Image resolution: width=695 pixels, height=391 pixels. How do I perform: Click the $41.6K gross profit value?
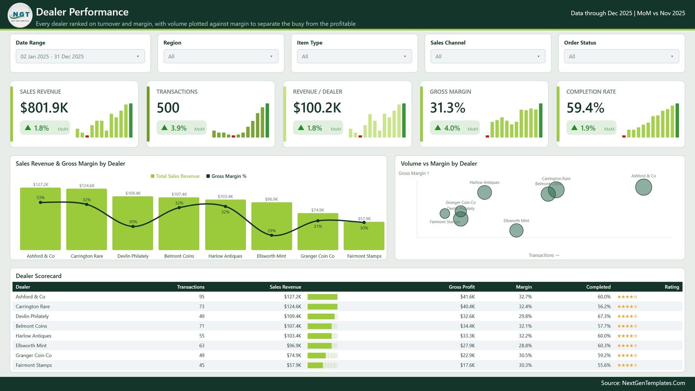click(467, 297)
